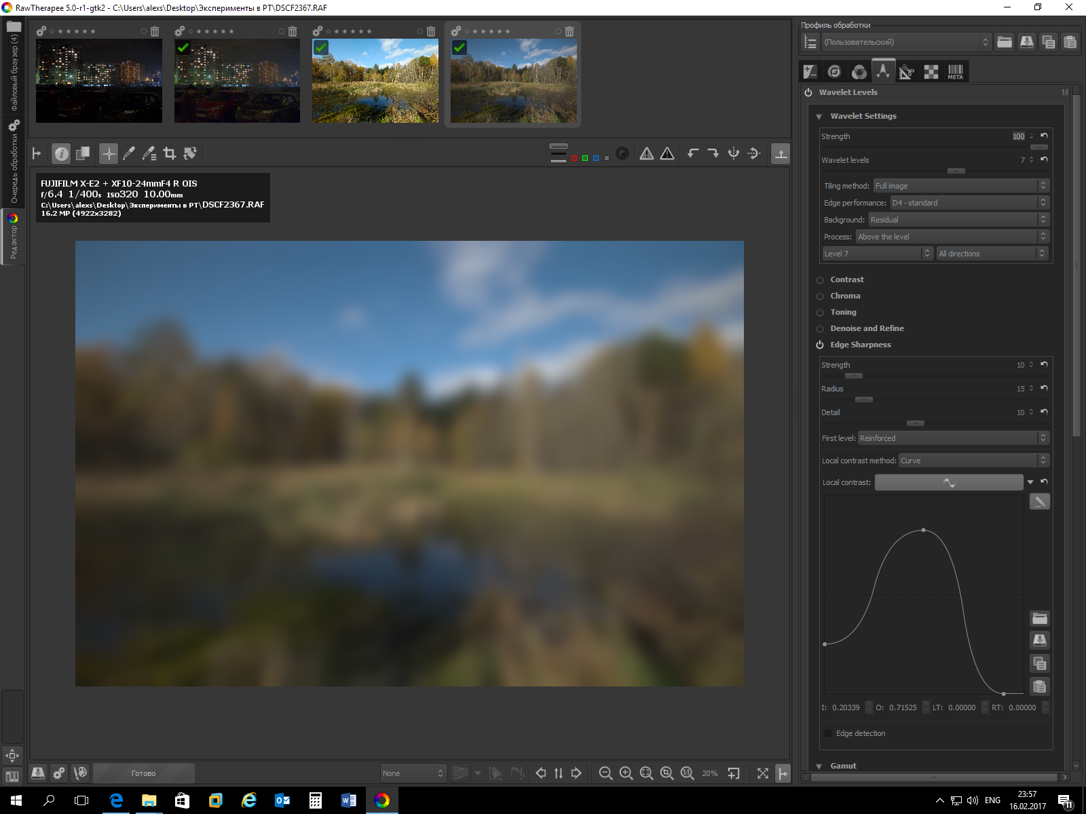The image size is (1086, 814).
Task: Open the Transform tab with scissors icon
Action: coord(907,71)
